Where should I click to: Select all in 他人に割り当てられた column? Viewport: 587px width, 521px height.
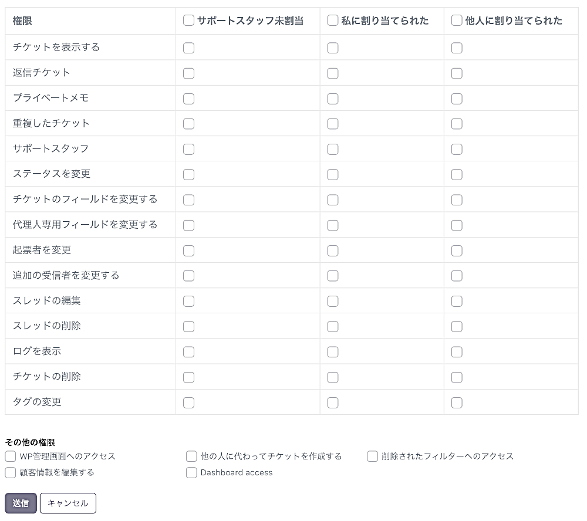(457, 21)
